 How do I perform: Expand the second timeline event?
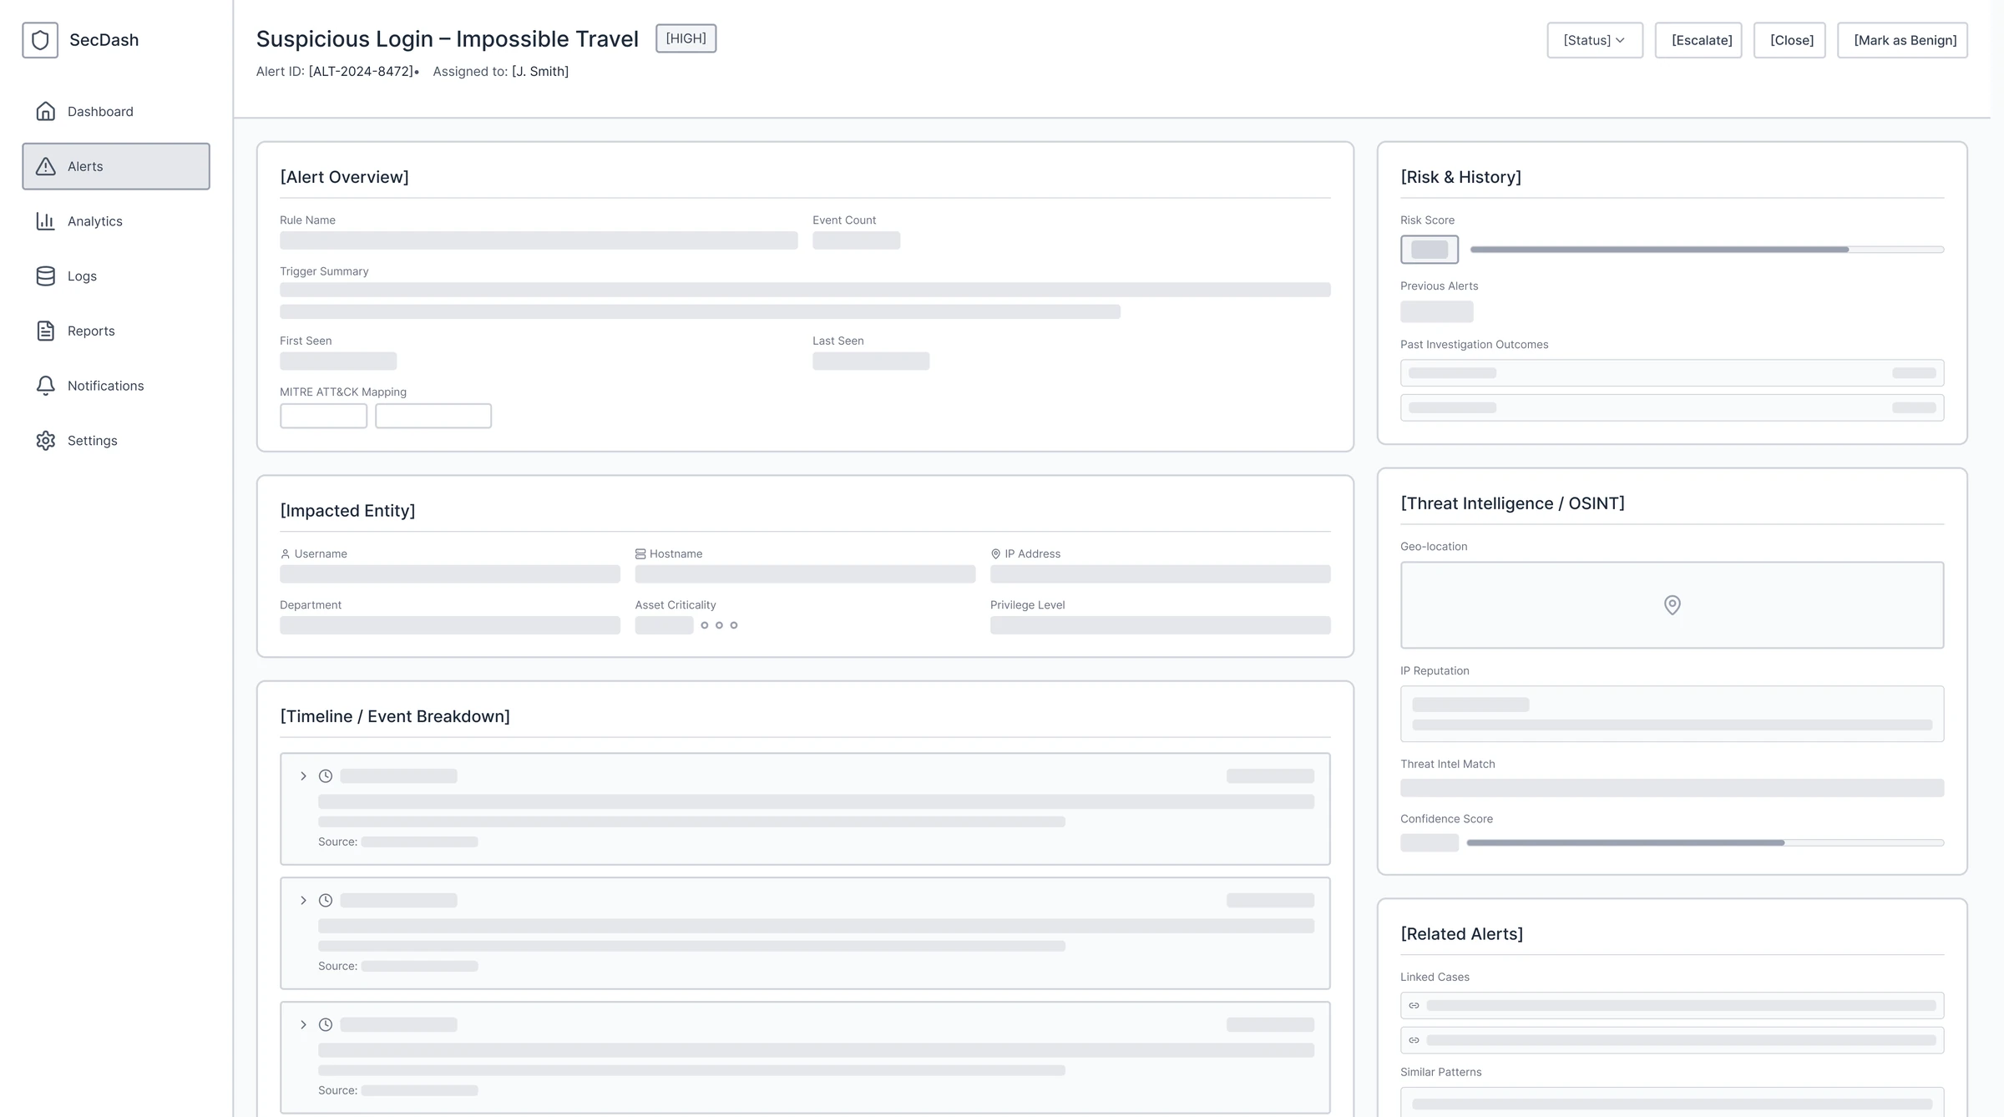coord(304,900)
